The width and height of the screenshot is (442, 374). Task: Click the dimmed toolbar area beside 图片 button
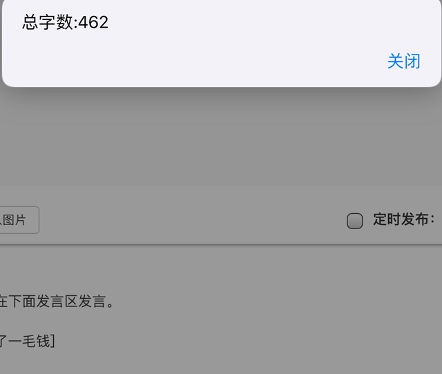pyautogui.click(x=192, y=219)
